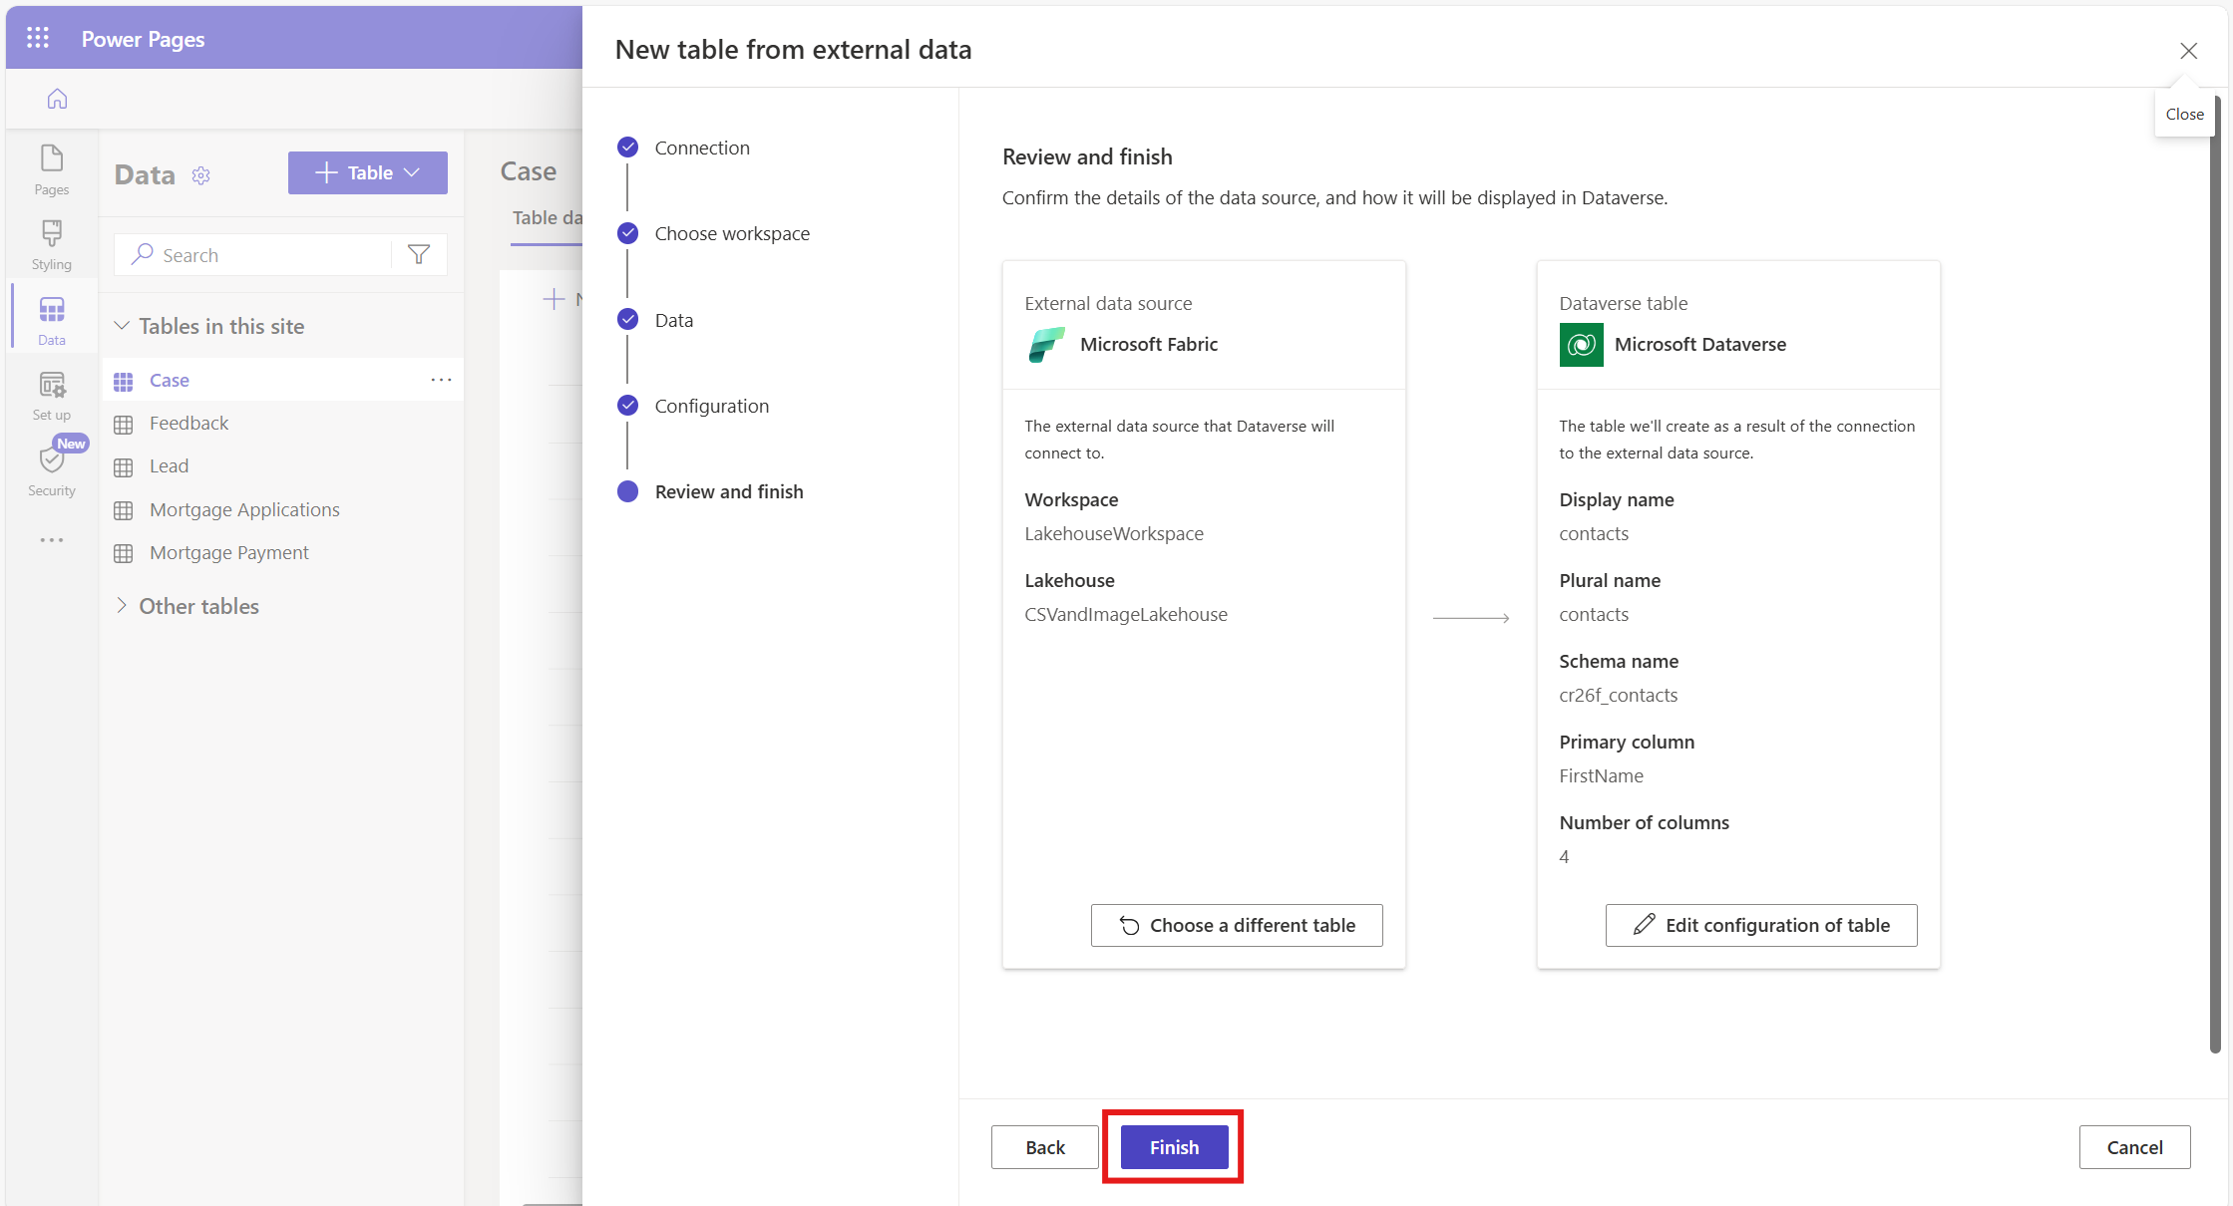Click the Data settings gear icon
The image size is (2233, 1206).
click(x=201, y=175)
